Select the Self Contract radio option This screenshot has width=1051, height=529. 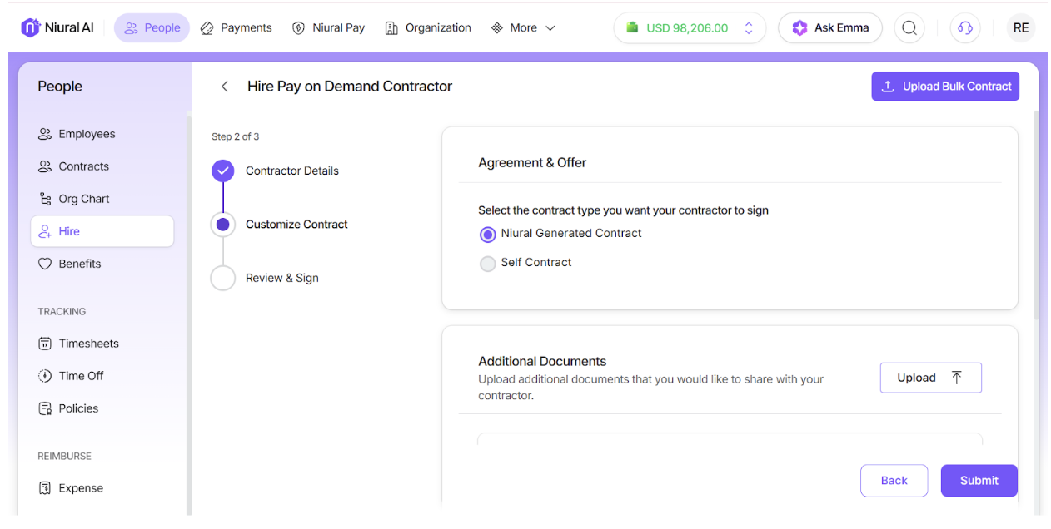488,264
